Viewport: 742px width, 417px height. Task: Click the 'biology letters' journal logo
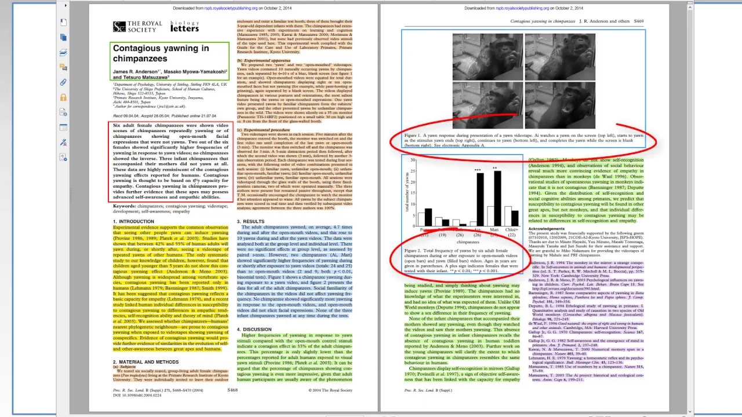coord(184,27)
